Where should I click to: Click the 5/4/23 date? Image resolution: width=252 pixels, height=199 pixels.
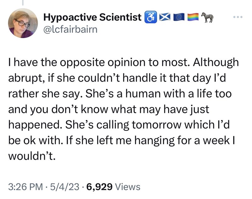pos(65,187)
